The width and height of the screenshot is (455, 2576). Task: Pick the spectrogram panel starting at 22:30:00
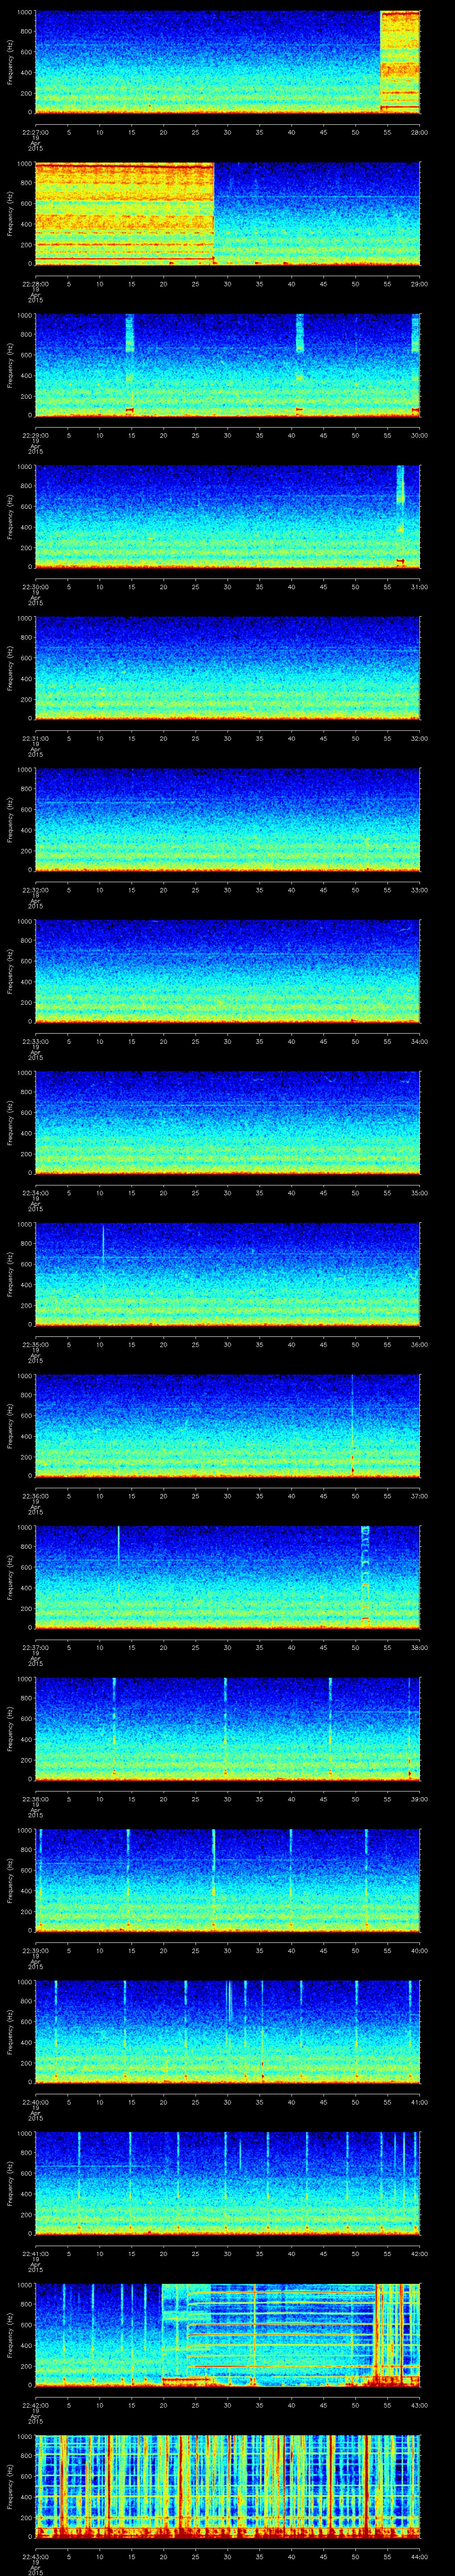pos(227,517)
